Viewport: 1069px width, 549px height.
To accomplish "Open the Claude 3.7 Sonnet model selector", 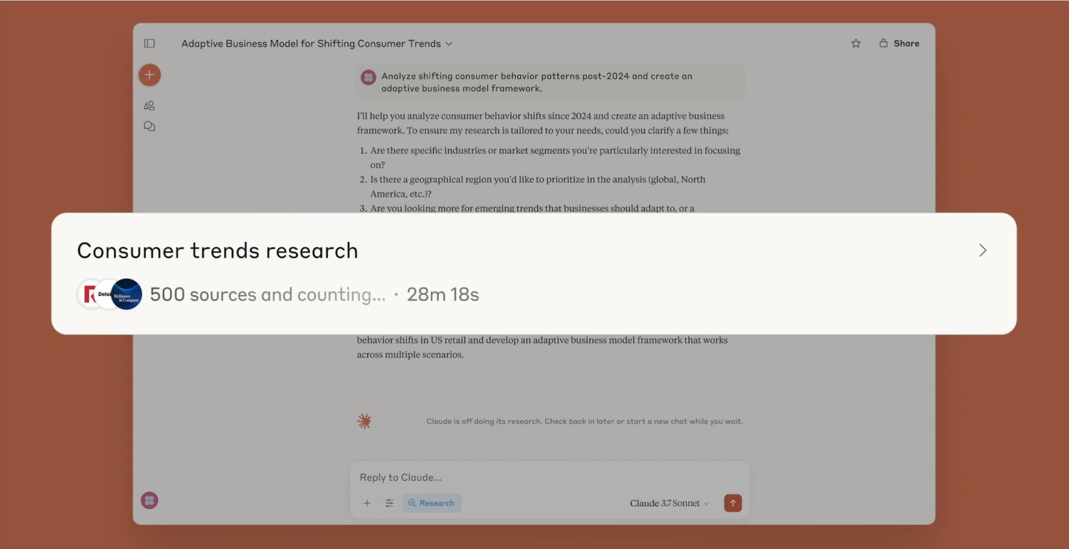I will point(669,503).
